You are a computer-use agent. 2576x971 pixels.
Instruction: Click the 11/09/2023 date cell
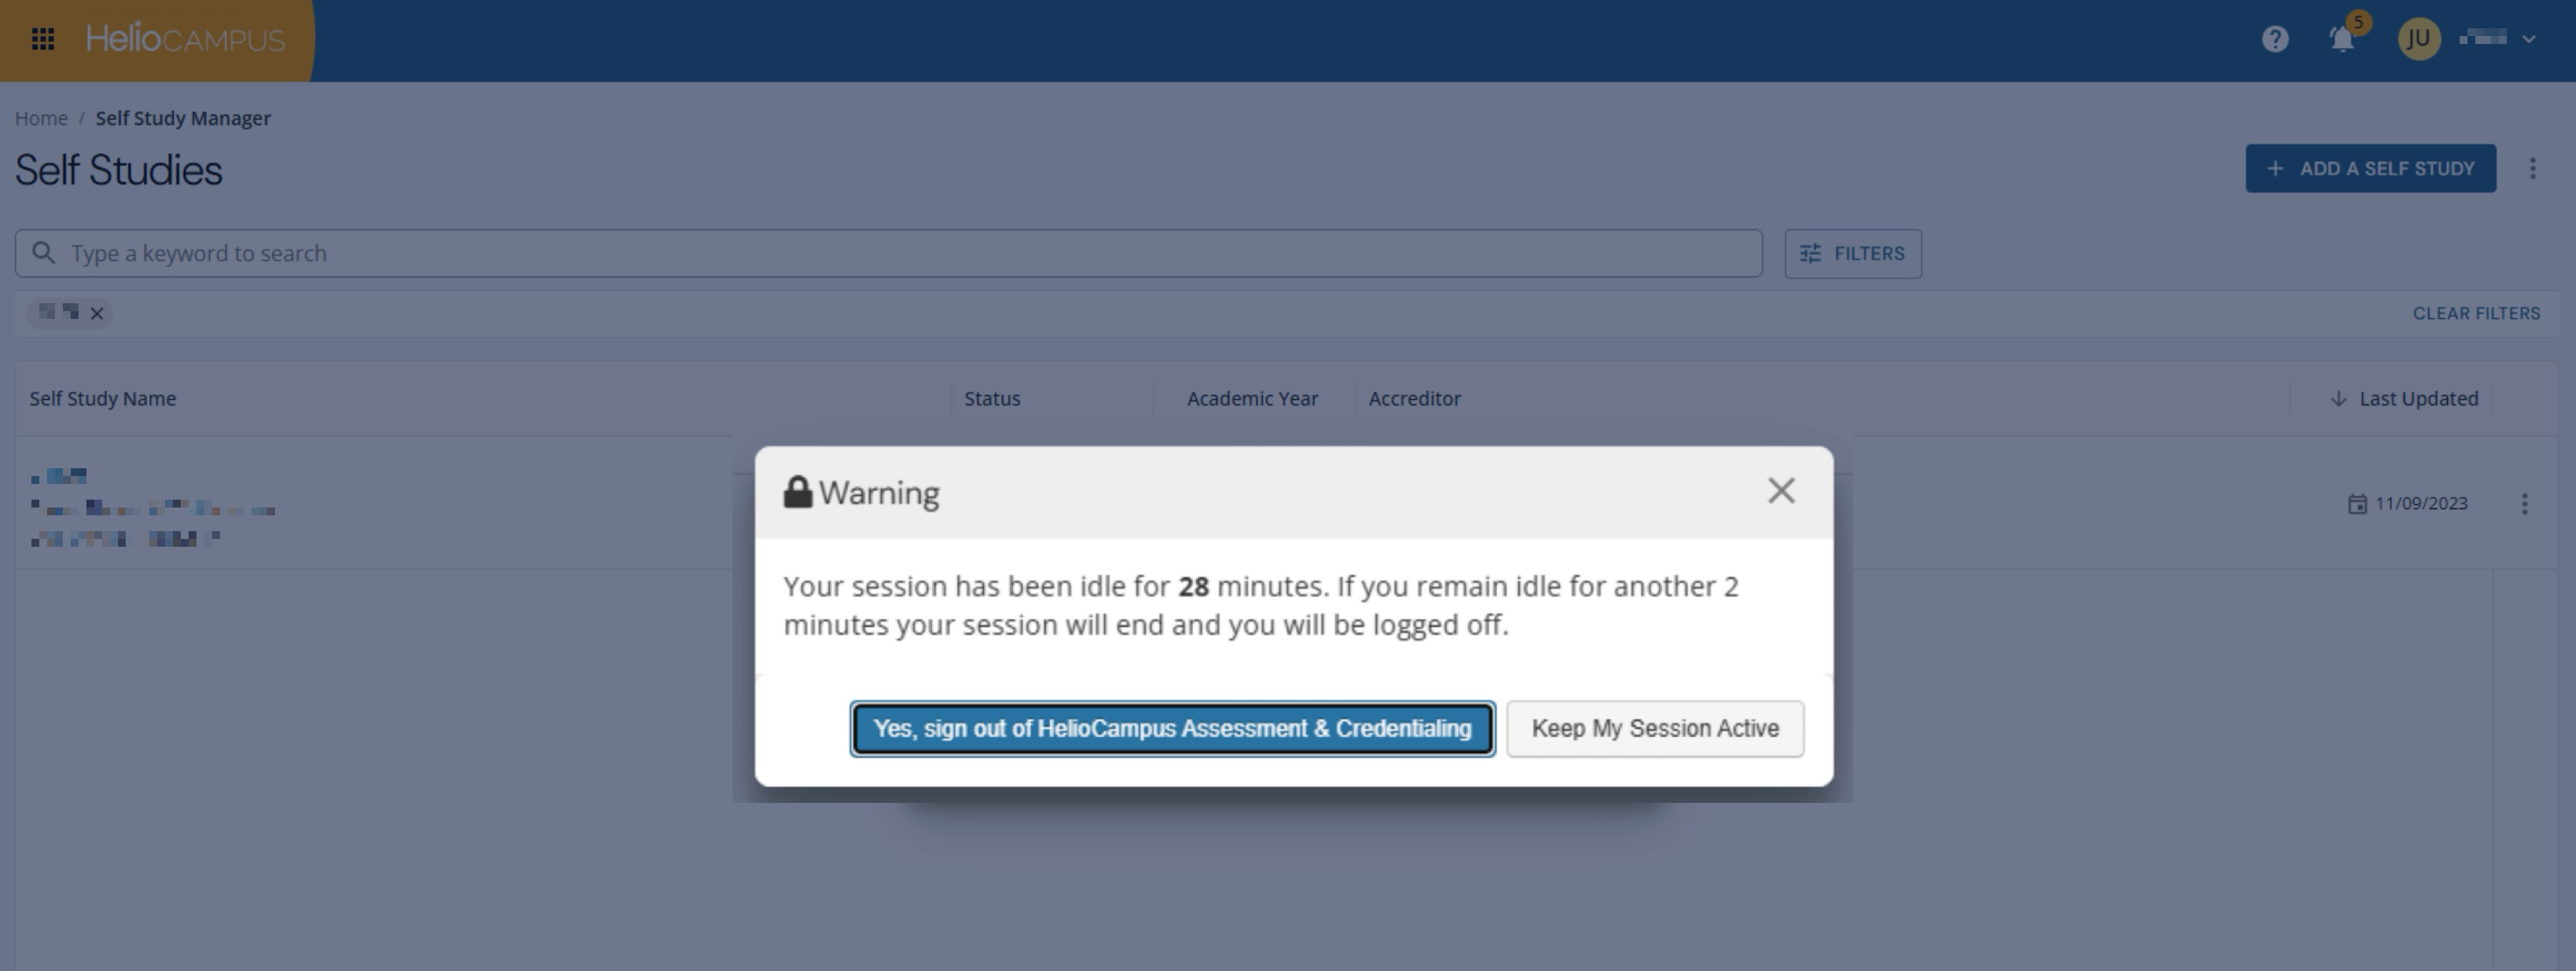2421,503
